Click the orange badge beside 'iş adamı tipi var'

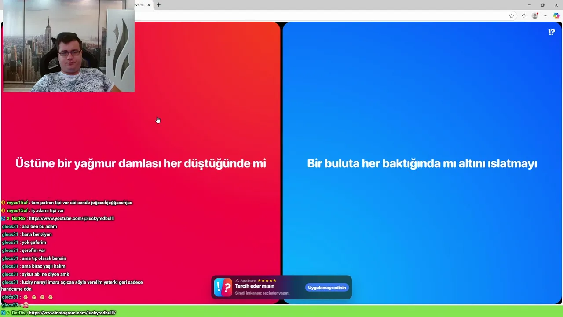(3, 210)
